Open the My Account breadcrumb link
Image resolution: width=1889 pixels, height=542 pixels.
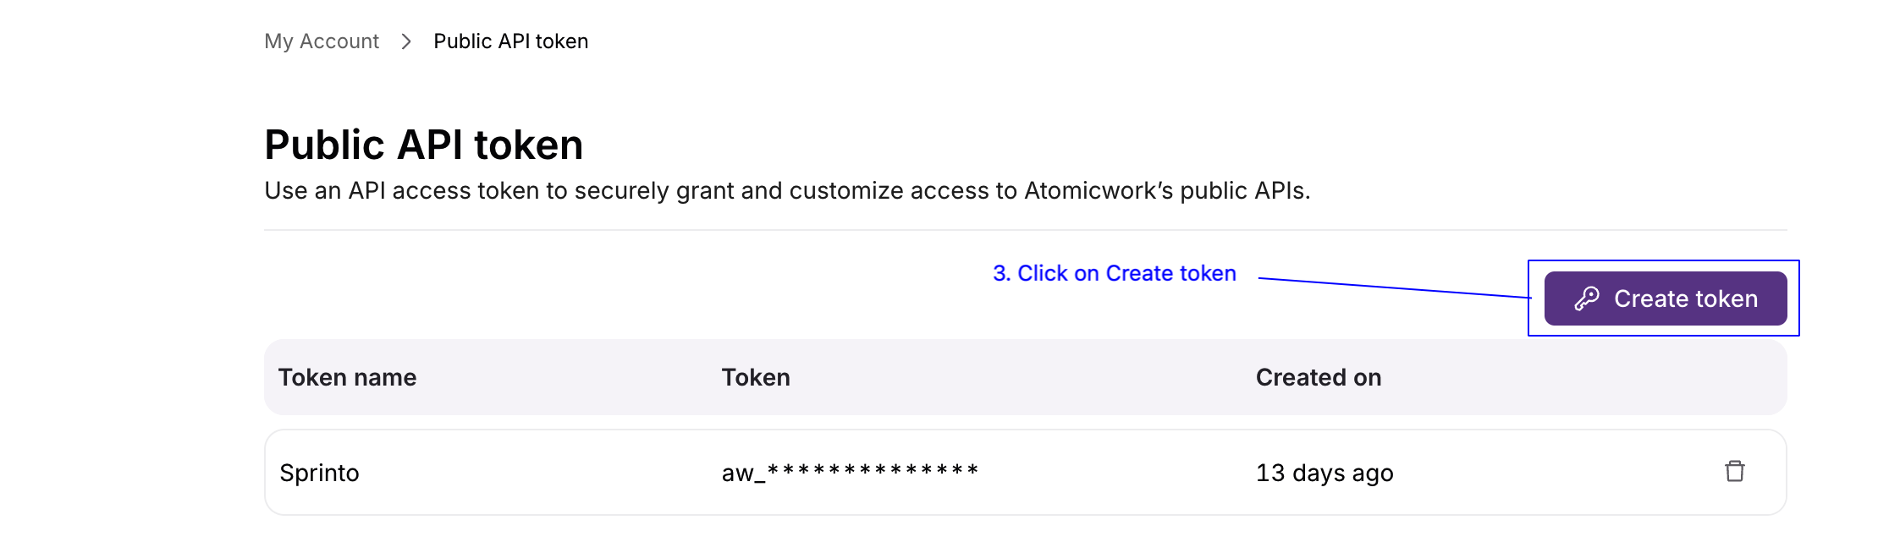(322, 41)
